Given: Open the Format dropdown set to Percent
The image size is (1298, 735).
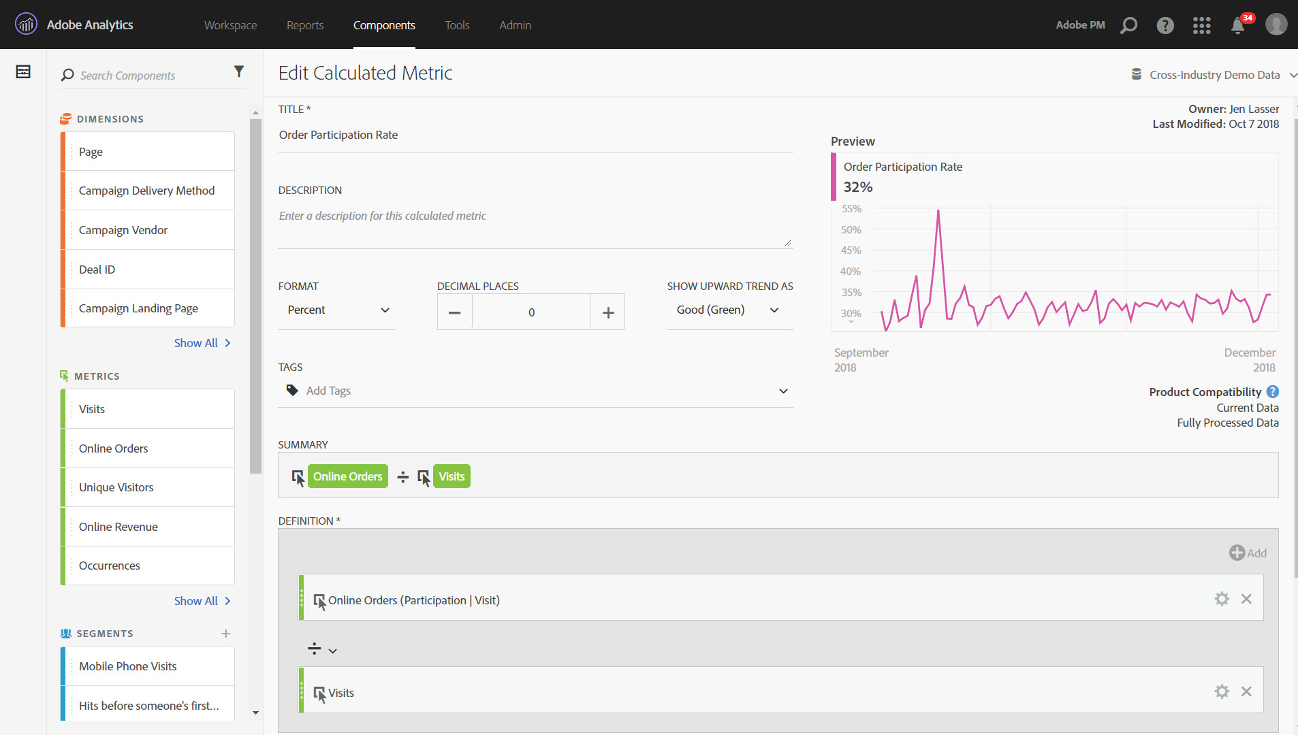Looking at the screenshot, I should click(336, 310).
